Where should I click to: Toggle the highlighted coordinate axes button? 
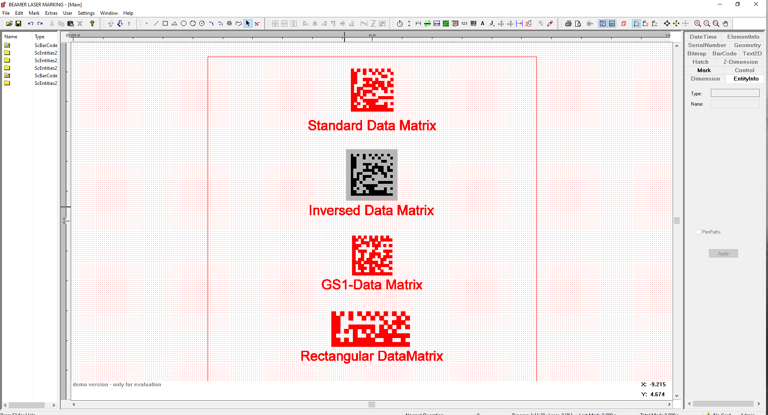click(636, 24)
